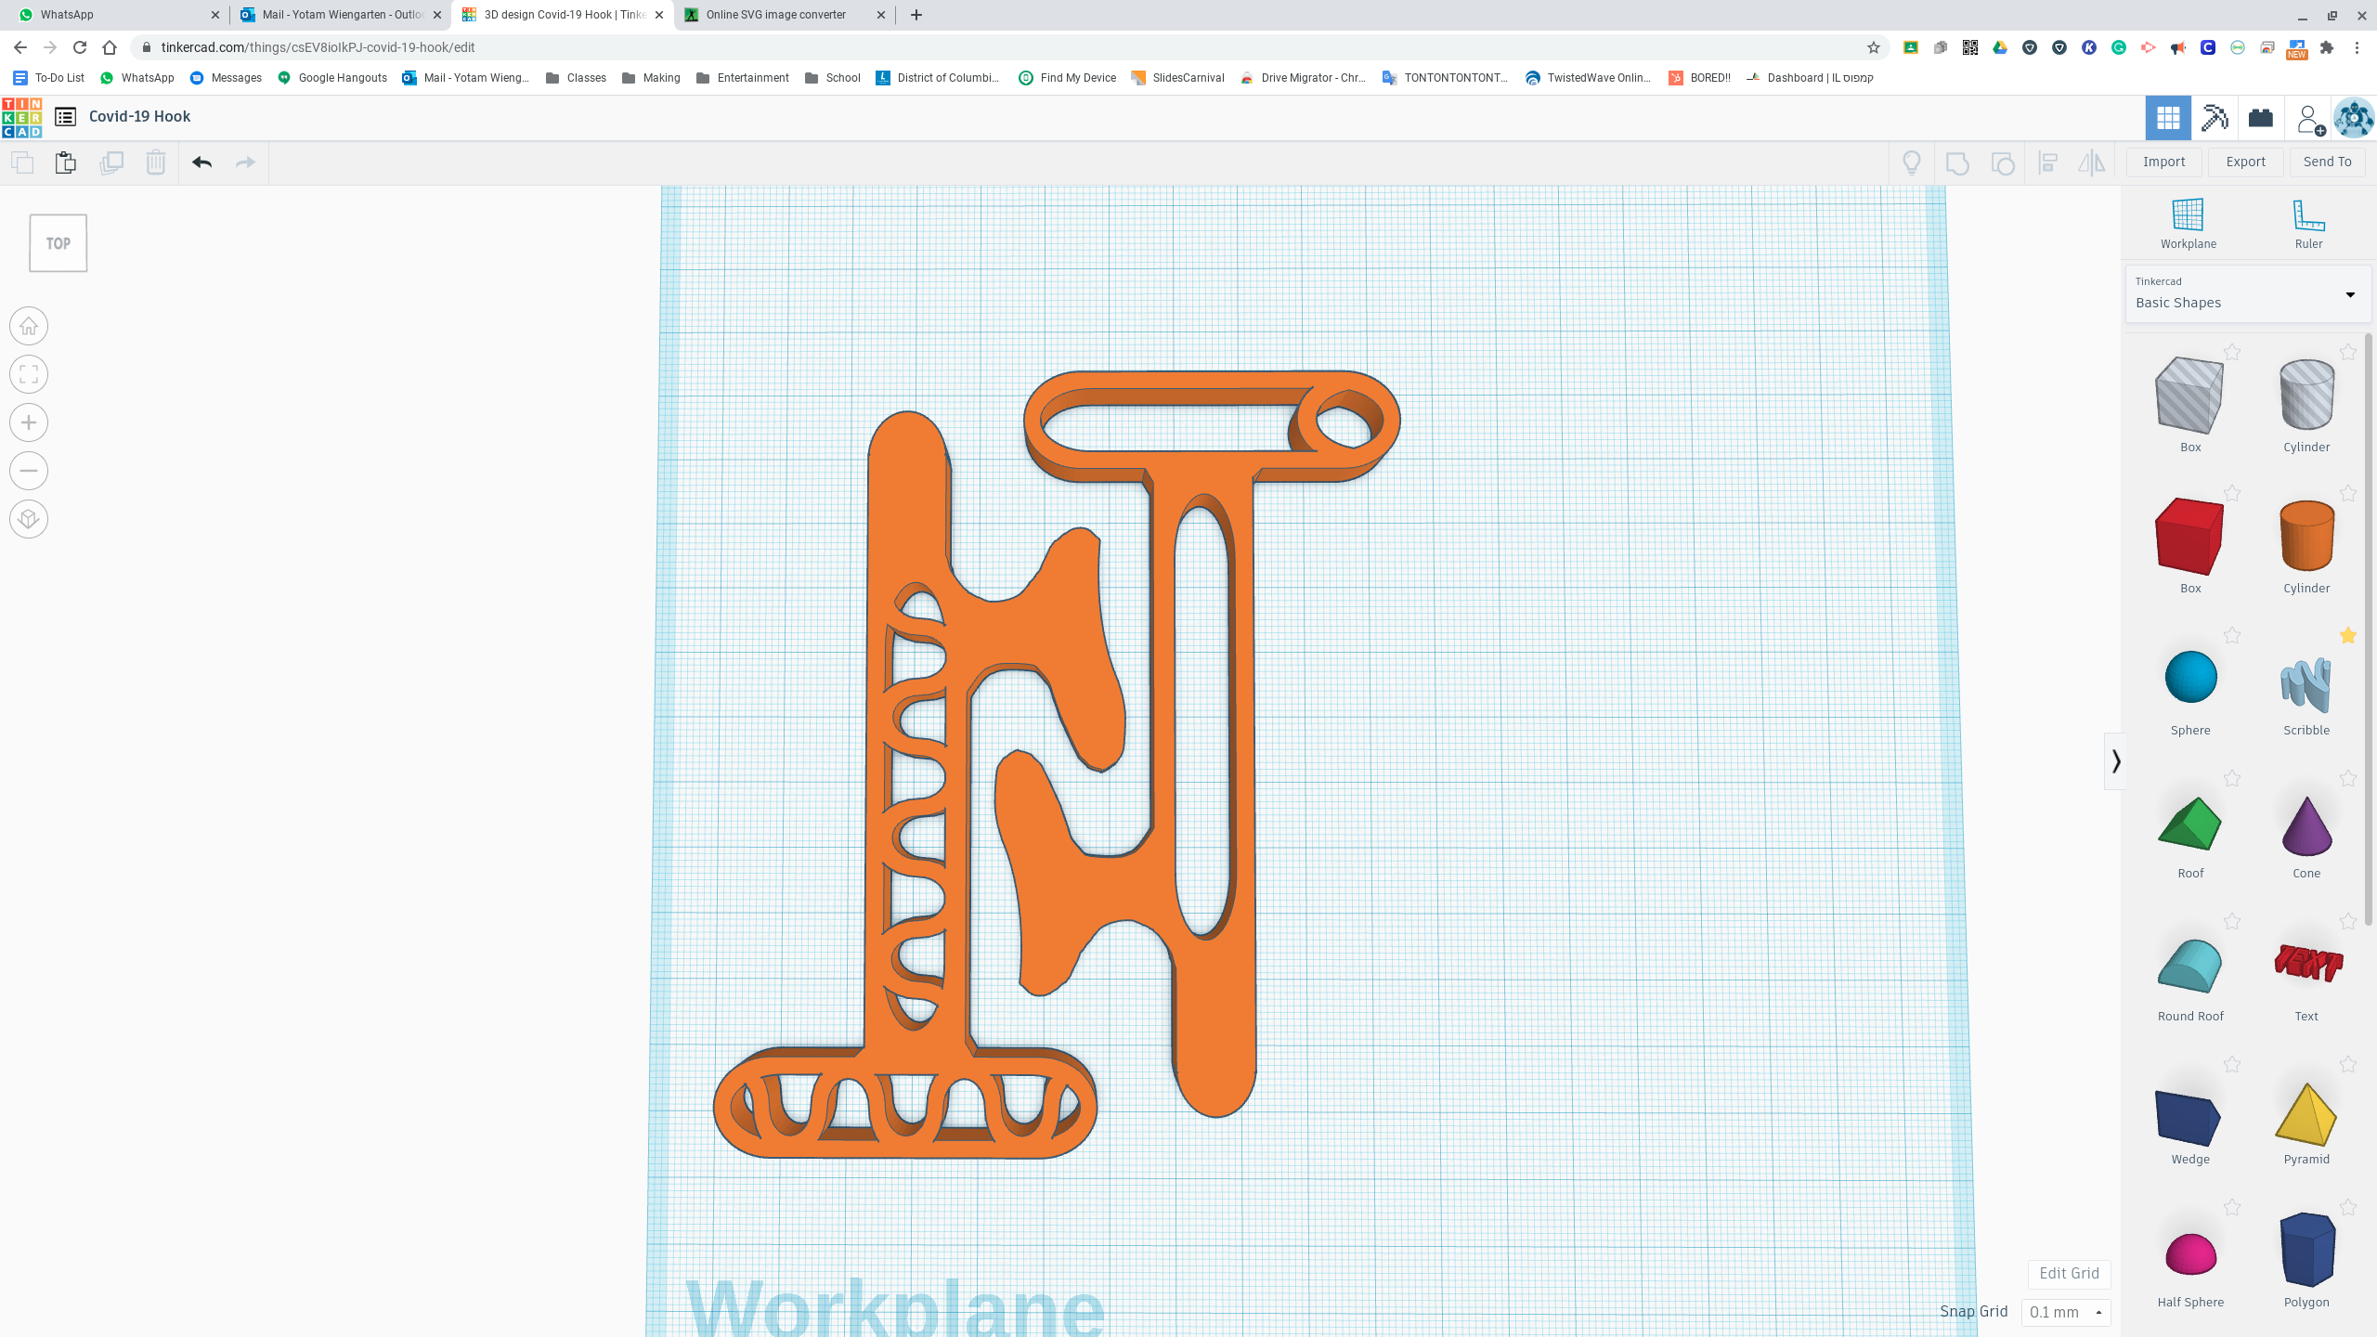Click Send To button

coord(2326,162)
